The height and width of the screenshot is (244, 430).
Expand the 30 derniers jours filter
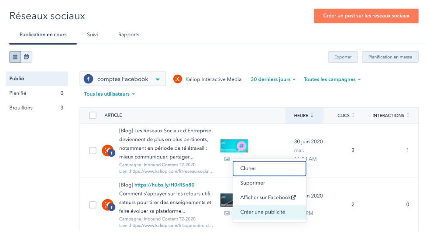[x=273, y=79]
